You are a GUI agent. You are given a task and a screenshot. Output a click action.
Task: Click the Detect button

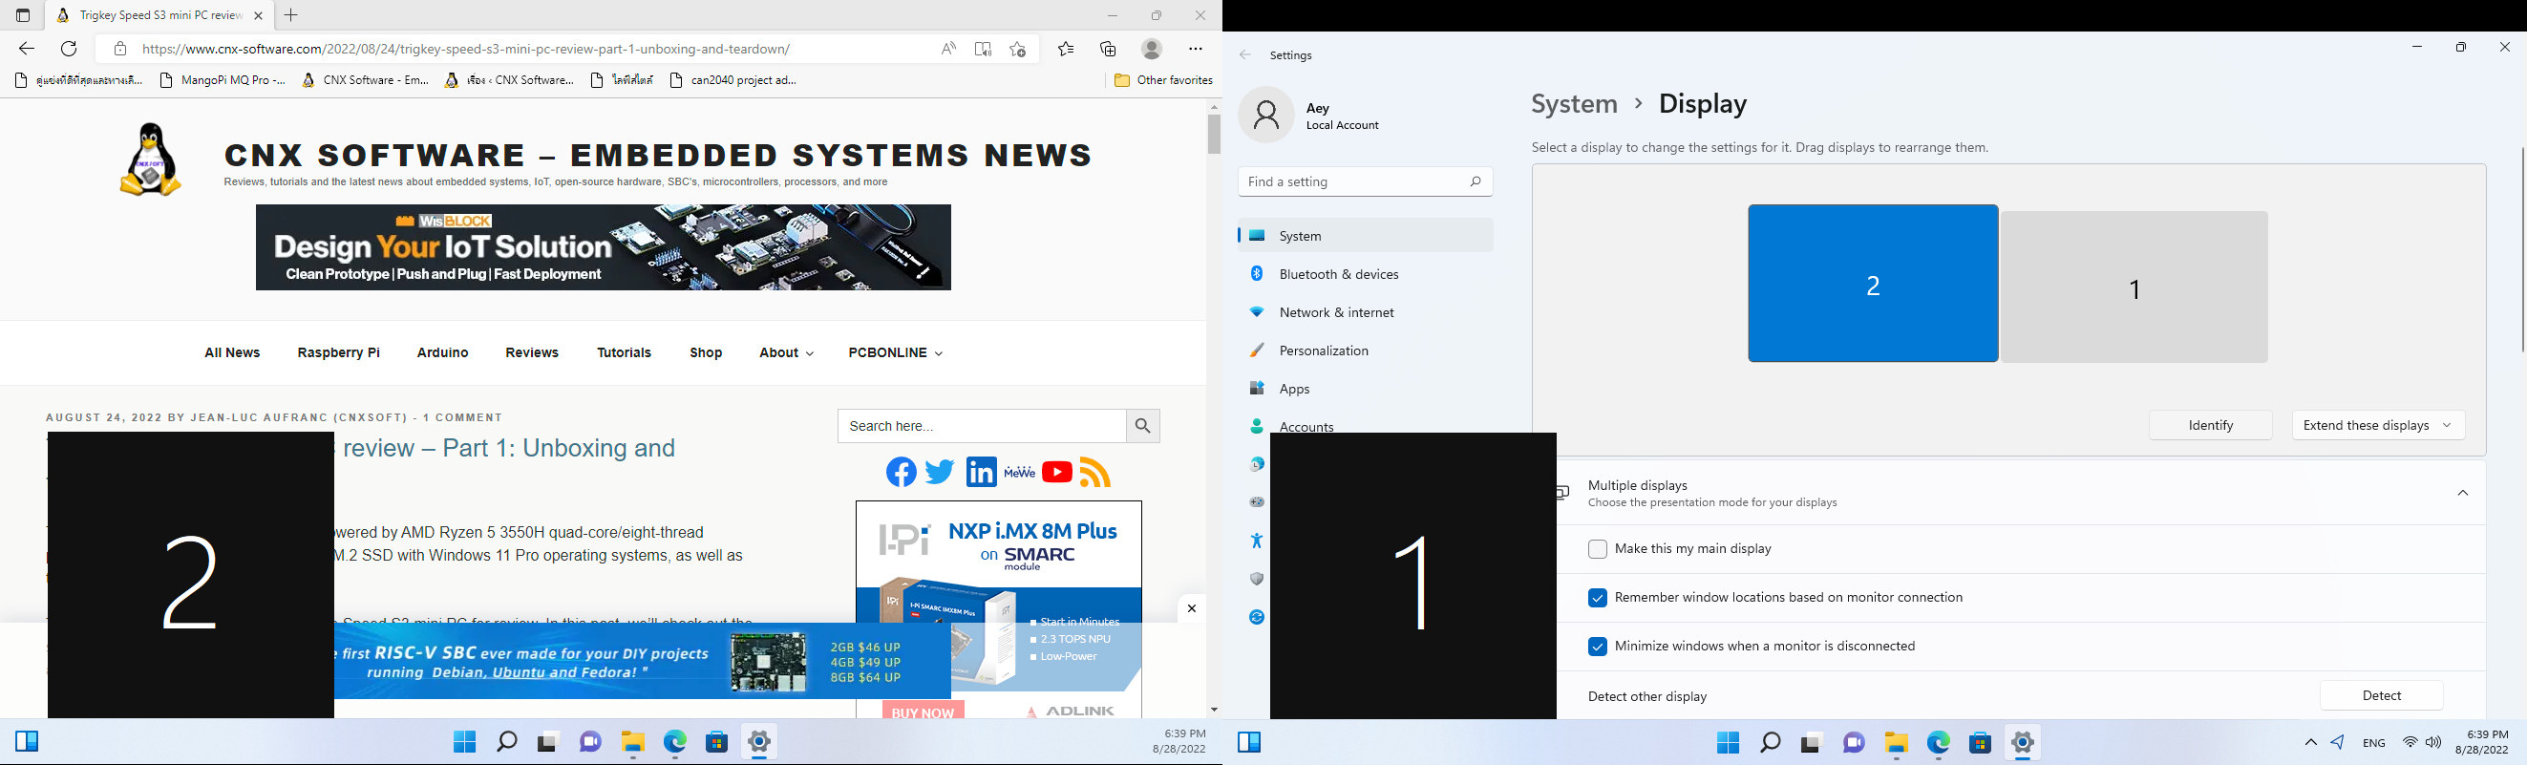coord(2381,695)
